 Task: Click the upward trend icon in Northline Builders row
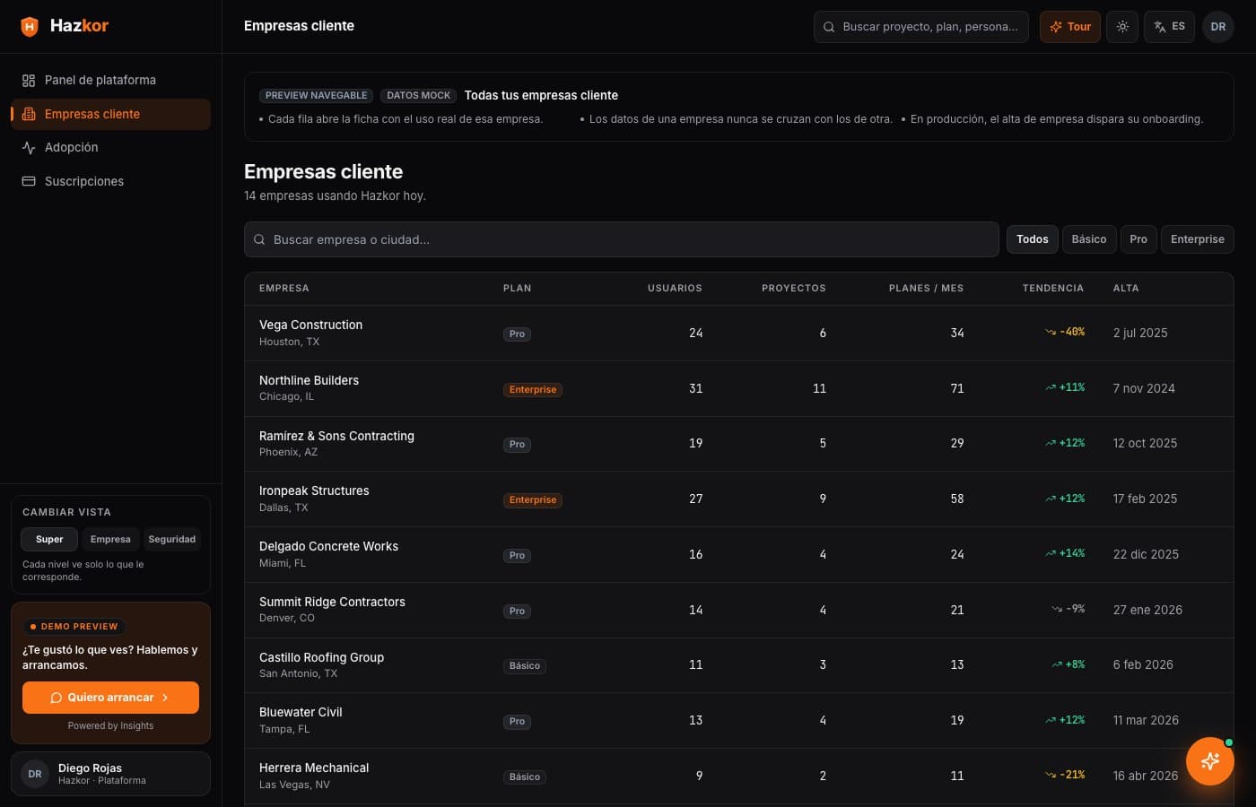coord(1051,388)
